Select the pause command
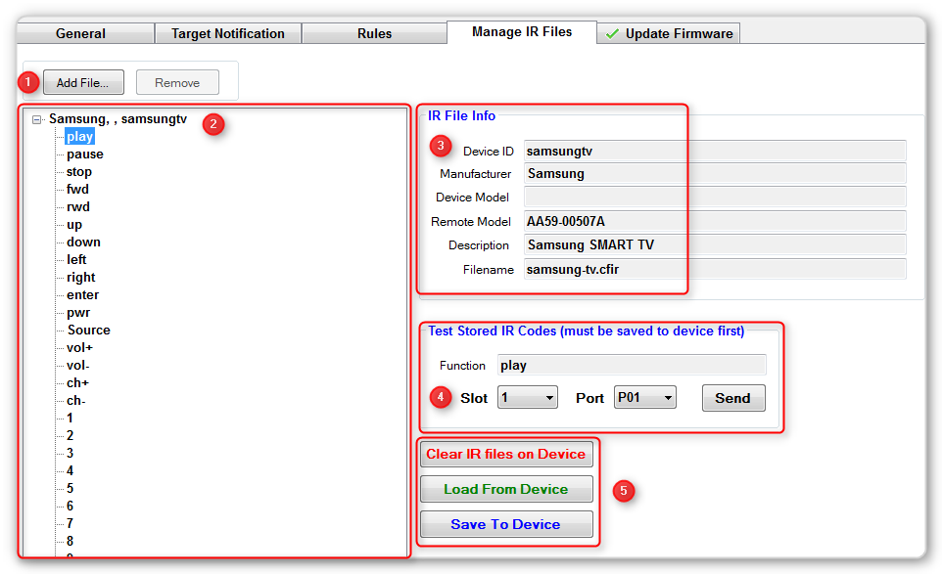The width and height of the screenshot is (942, 574). tap(84, 154)
